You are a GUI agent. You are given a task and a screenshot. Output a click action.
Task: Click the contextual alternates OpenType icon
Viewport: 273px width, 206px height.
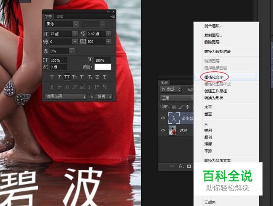(x=59, y=87)
